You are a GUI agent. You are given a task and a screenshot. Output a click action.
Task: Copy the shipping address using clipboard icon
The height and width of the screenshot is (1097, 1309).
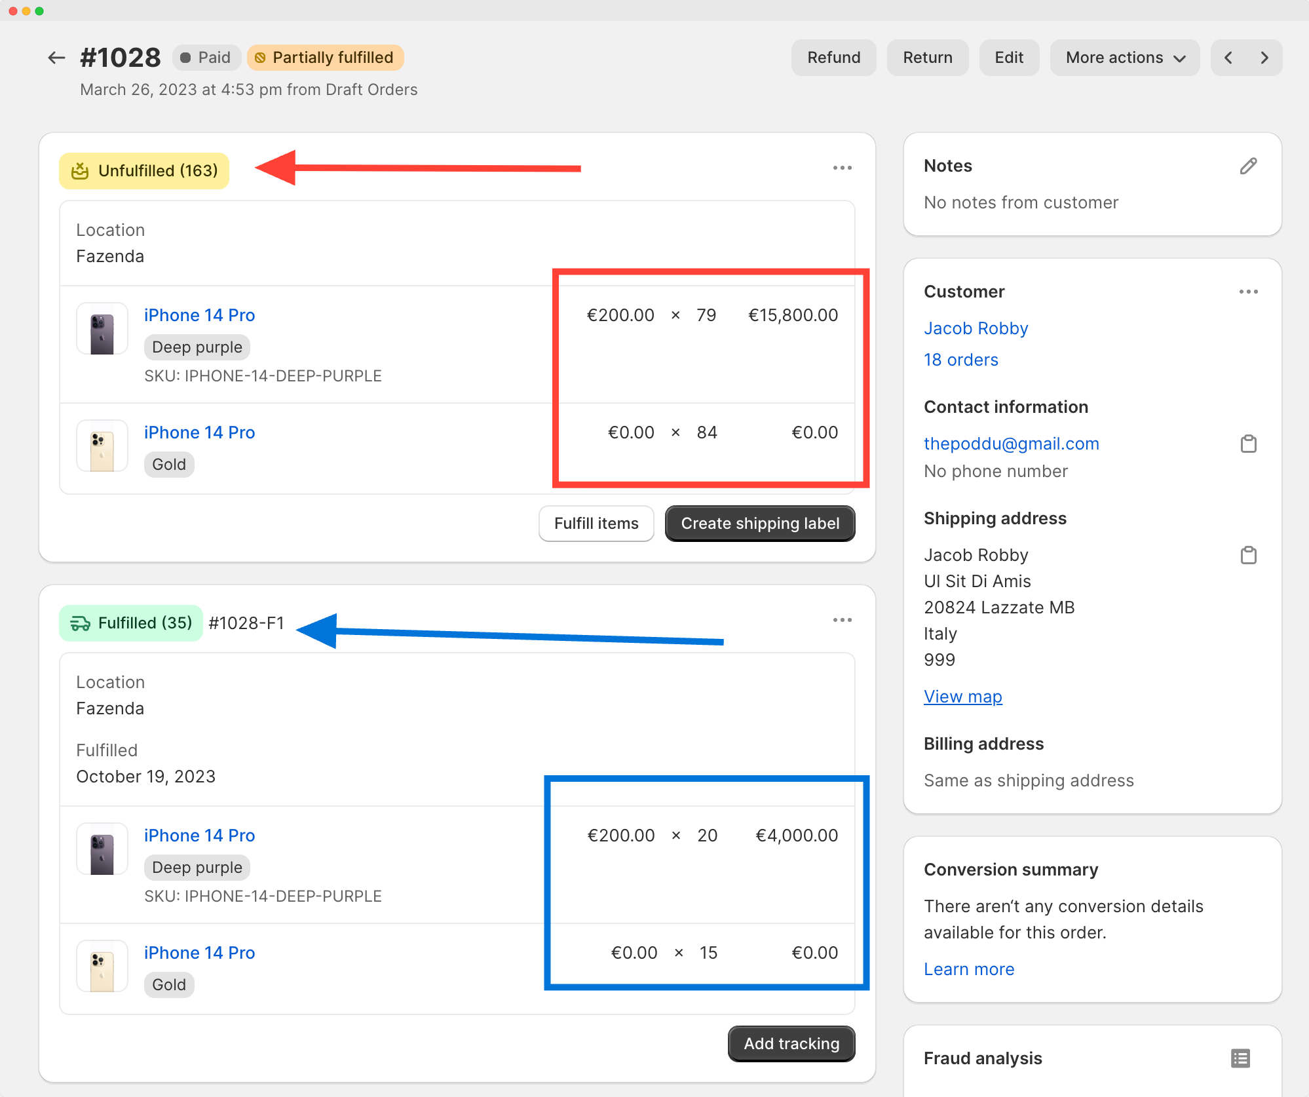(1249, 554)
